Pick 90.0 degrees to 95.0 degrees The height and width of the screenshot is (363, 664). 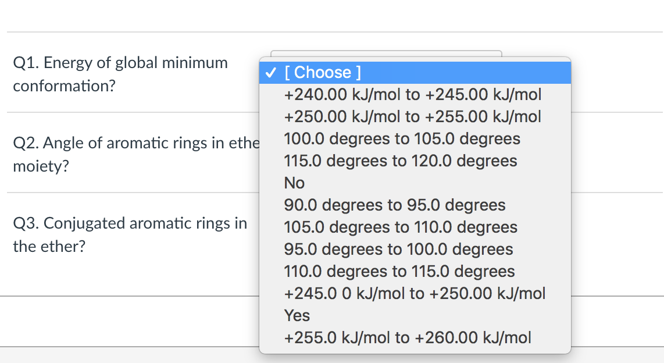(395, 205)
